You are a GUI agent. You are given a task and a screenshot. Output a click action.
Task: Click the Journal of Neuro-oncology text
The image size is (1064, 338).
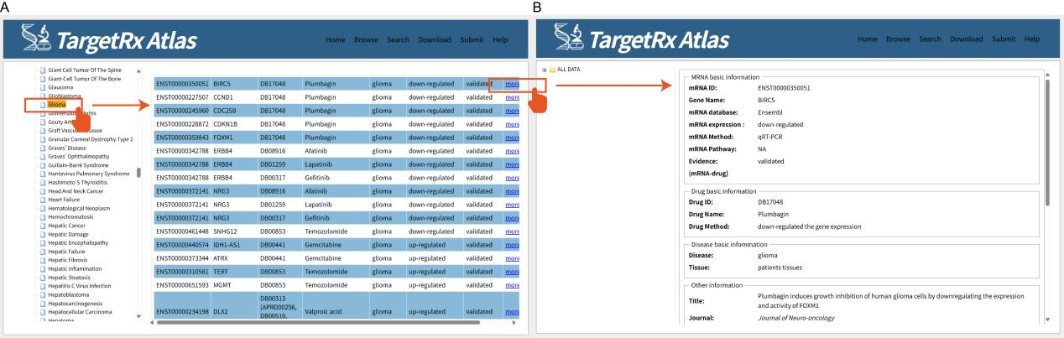point(795,318)
